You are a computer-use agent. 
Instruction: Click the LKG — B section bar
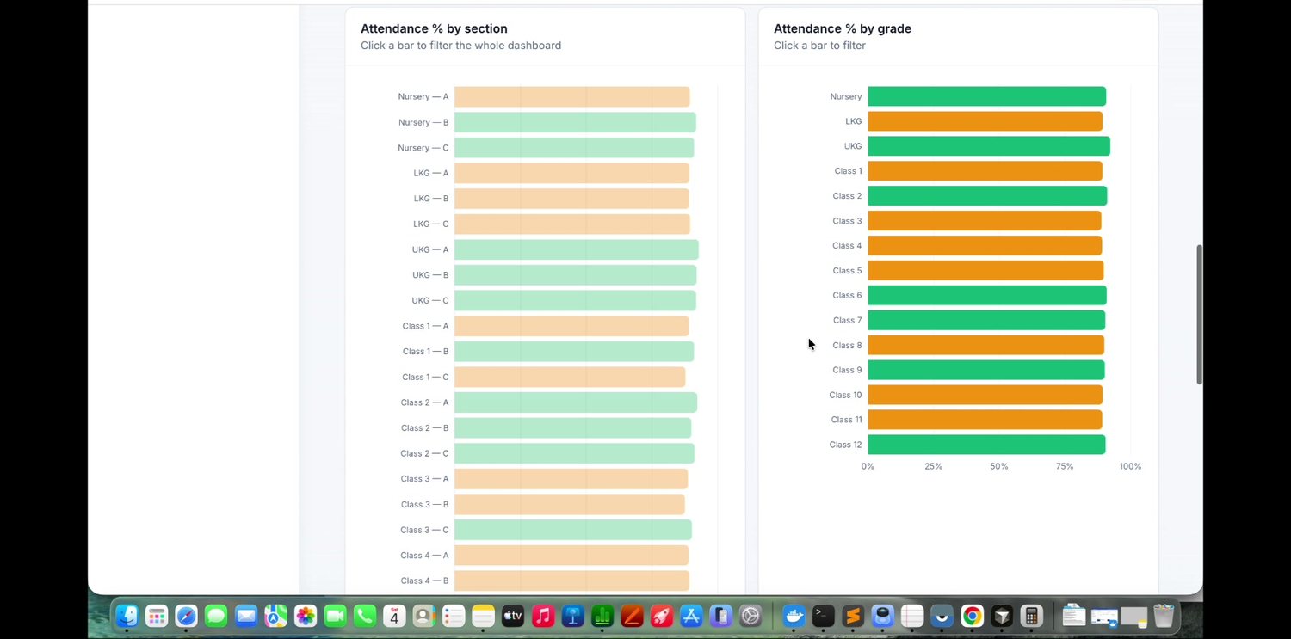(x=571, y=199)
